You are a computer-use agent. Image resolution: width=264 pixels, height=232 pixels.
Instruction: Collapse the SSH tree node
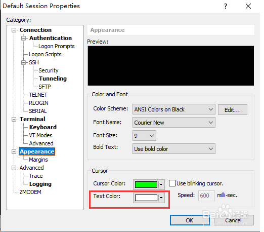pos(24,63)
